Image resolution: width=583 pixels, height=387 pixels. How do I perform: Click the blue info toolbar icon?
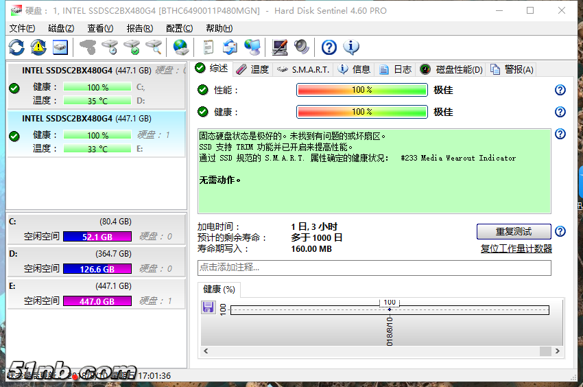[x=351, y=47]
